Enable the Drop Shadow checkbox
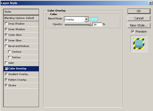153x111 pixels. tap(6, 23)
